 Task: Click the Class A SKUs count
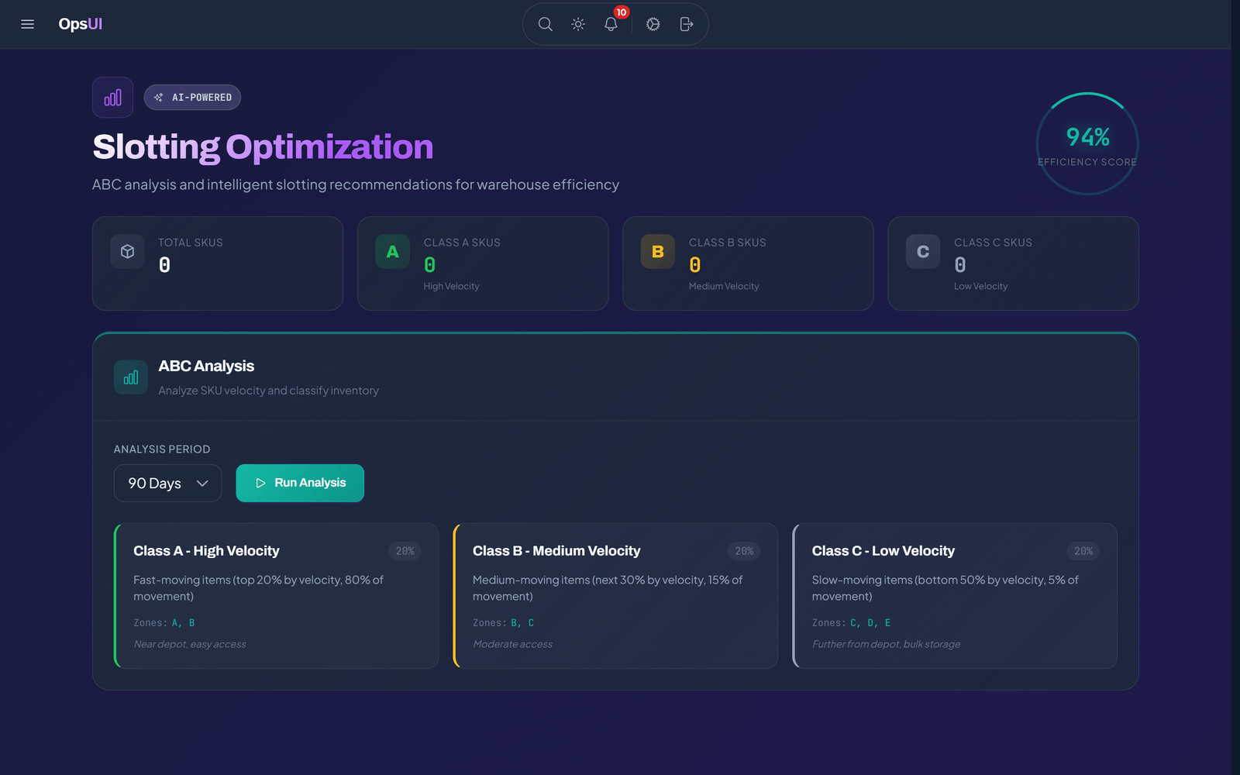(x=430, y=265)
